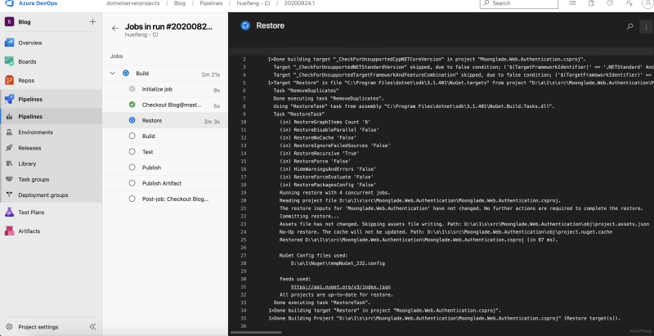Click the Artifacts icon
The image size is (654, 336).
9,231
